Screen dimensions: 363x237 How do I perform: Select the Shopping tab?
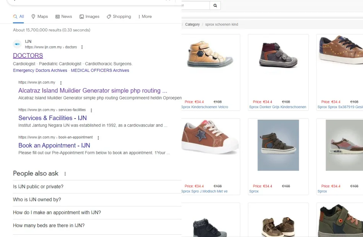pos(119,16)
